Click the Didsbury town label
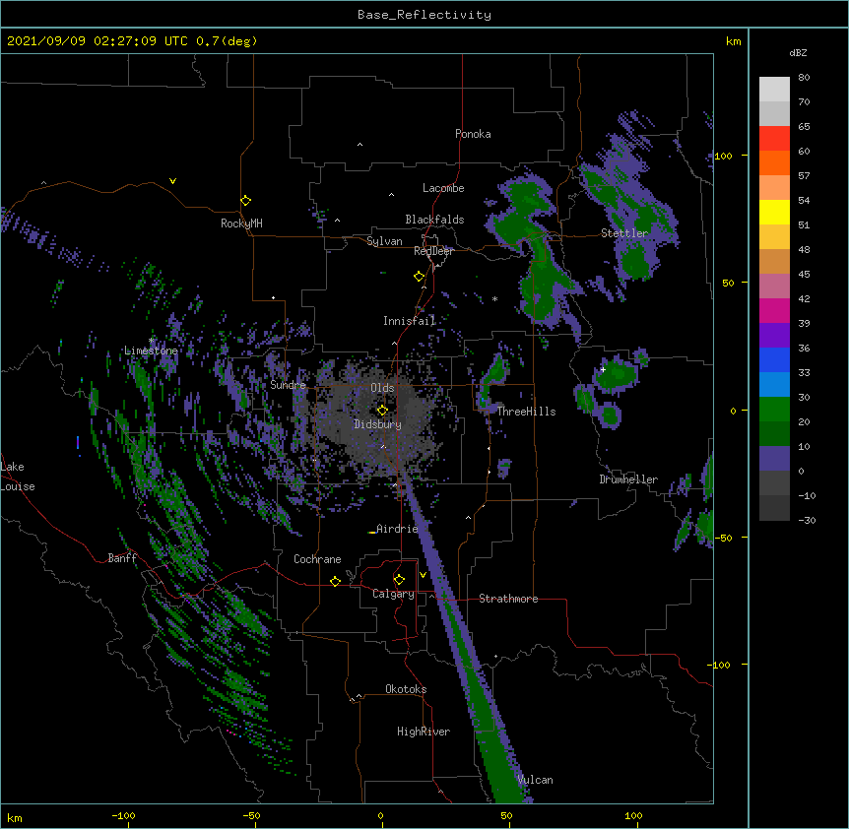Image resolution: width=849 pixels, height=829 pixels. [x=378, y=424]
